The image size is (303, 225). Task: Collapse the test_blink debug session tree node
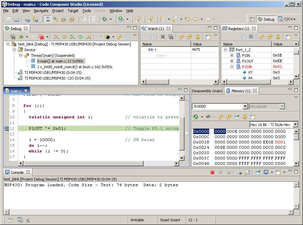(x=8, y=44)
